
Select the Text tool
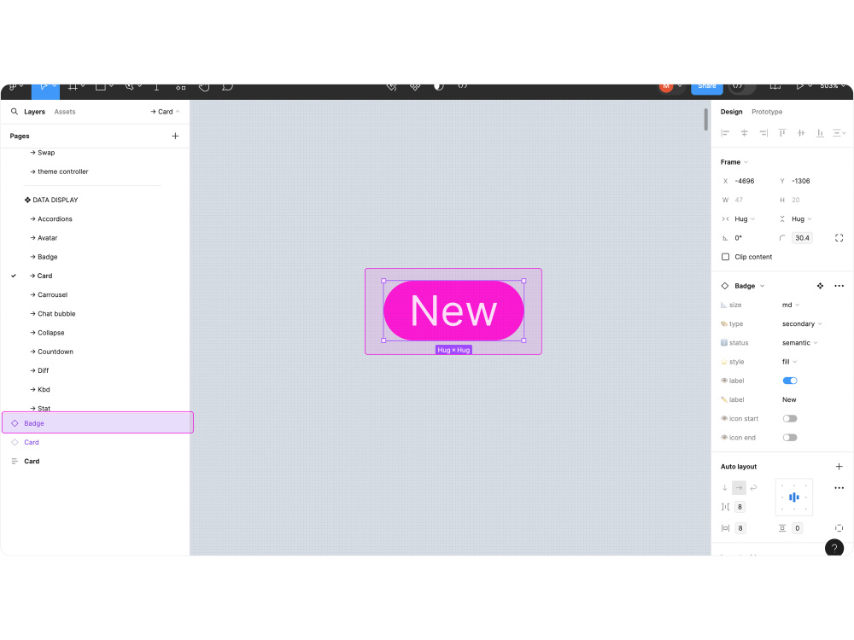156,87
